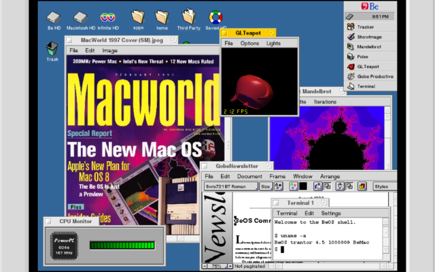Click the green CPU usage bar

click(x=122, y=245)
